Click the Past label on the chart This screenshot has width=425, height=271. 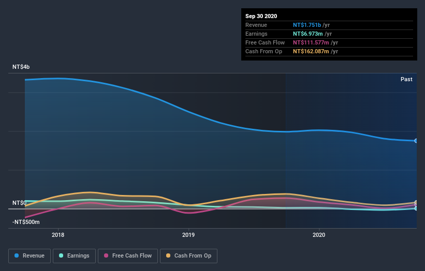point(406,79)
